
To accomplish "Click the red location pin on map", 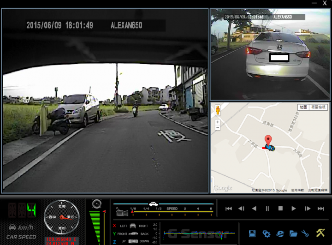I will coord(268,141).
